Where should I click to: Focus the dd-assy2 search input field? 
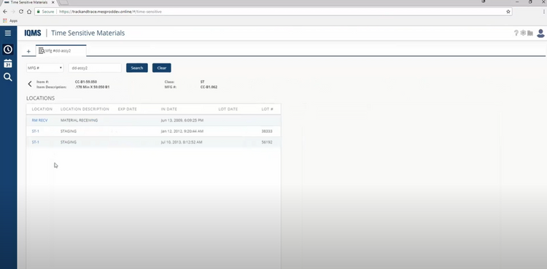click(95, 68)
